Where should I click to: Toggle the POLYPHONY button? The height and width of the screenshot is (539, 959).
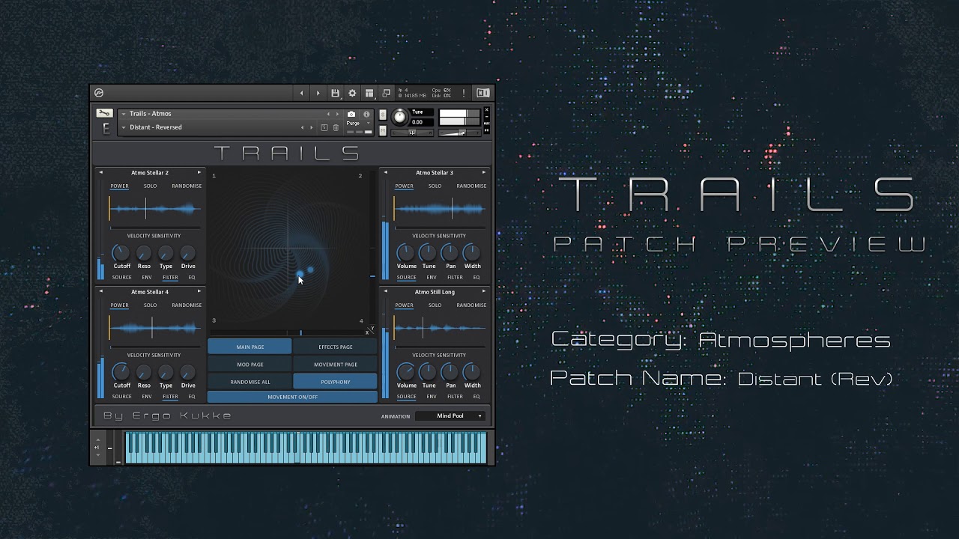(x=335, y=382)
